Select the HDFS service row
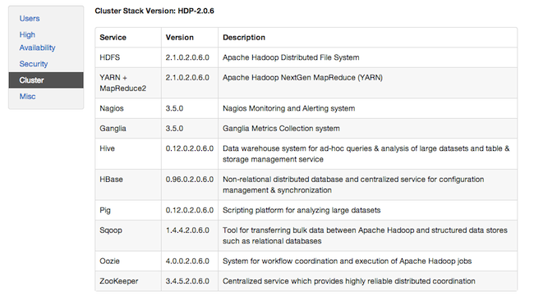 click(x=306, y=57)
